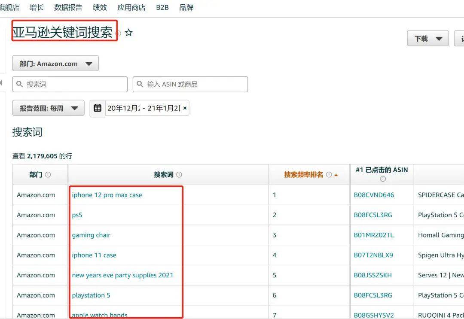
Task: Open ASIN link B01MRZ02TL
Action: tap(374, 235)
